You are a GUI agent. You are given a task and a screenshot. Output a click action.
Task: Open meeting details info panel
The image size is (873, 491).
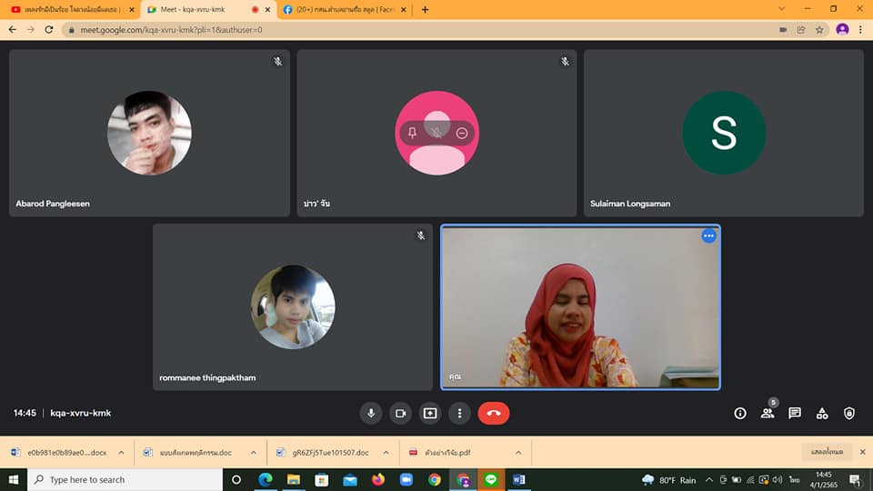pos(740,413)
